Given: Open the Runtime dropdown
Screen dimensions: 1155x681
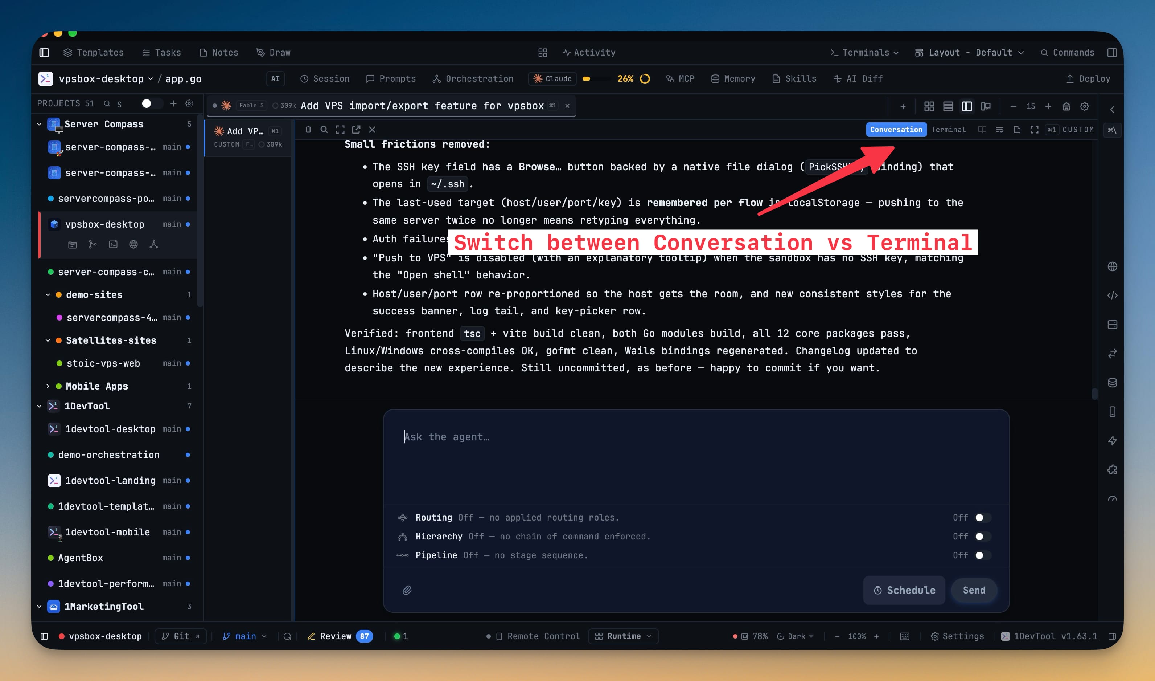Looking at the screenshot, I should click(x=623, y=636).
